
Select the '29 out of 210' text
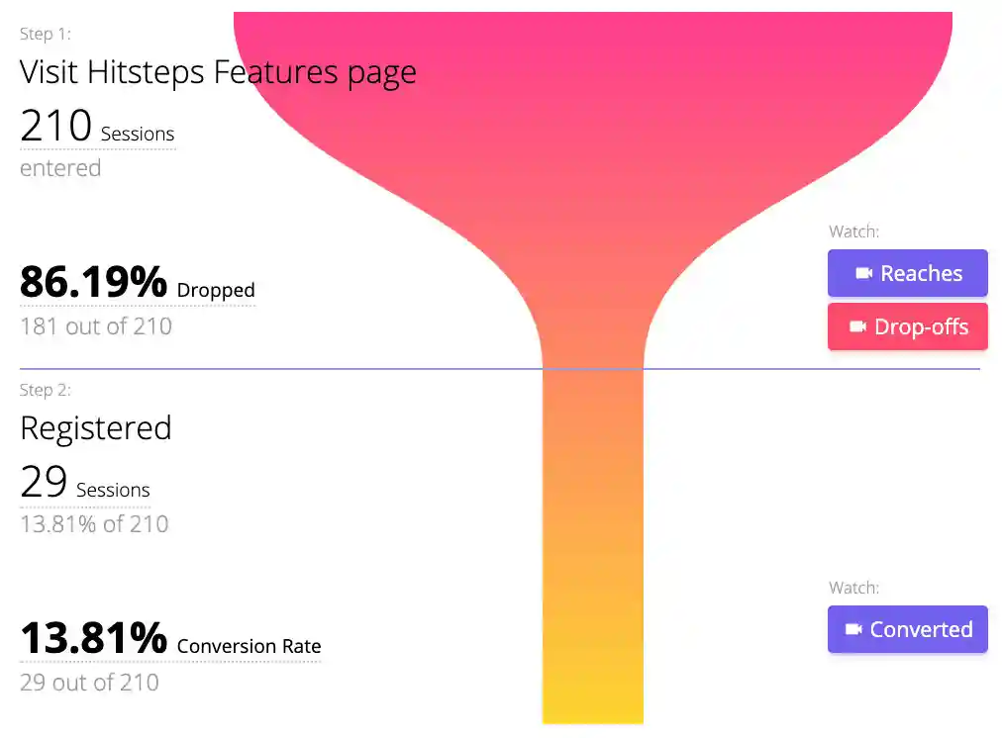point(89,683)
